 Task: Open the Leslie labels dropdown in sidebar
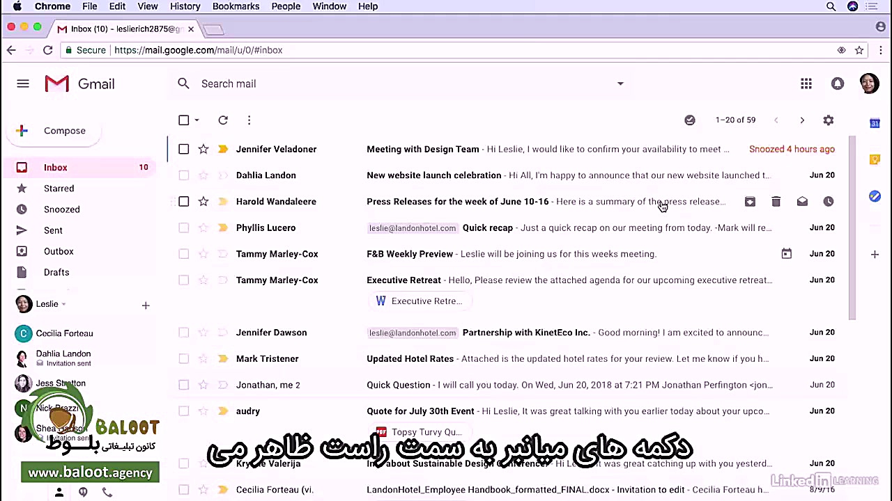(x=62, y=304)
